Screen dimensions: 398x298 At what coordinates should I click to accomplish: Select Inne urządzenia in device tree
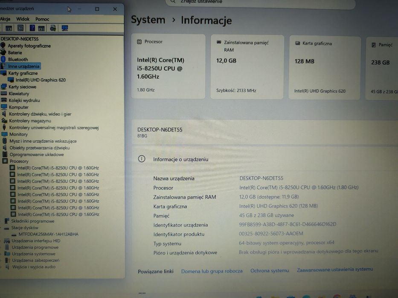24,66
